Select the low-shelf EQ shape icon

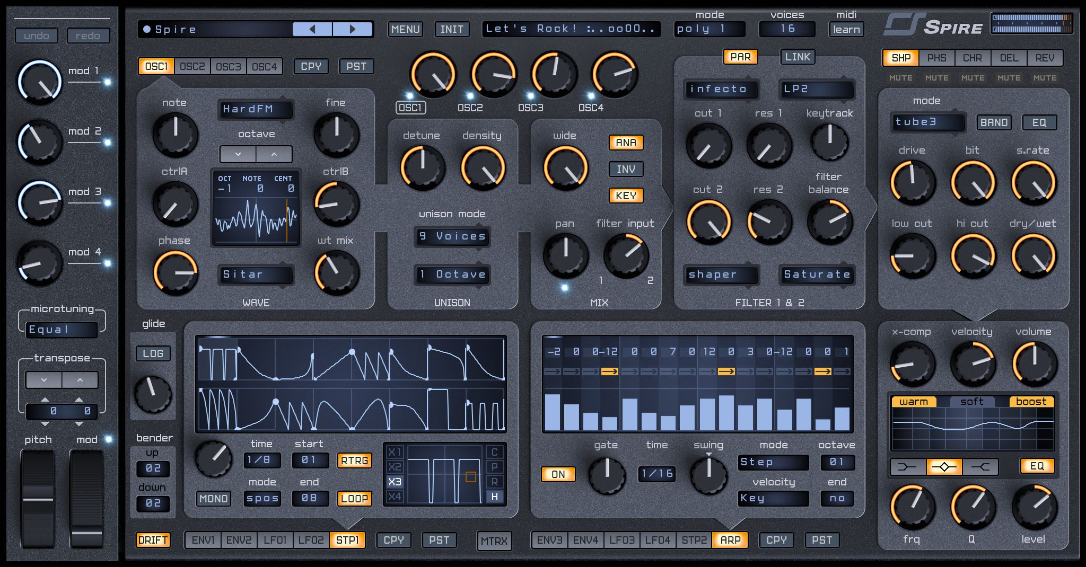click(x=907, y=467)
